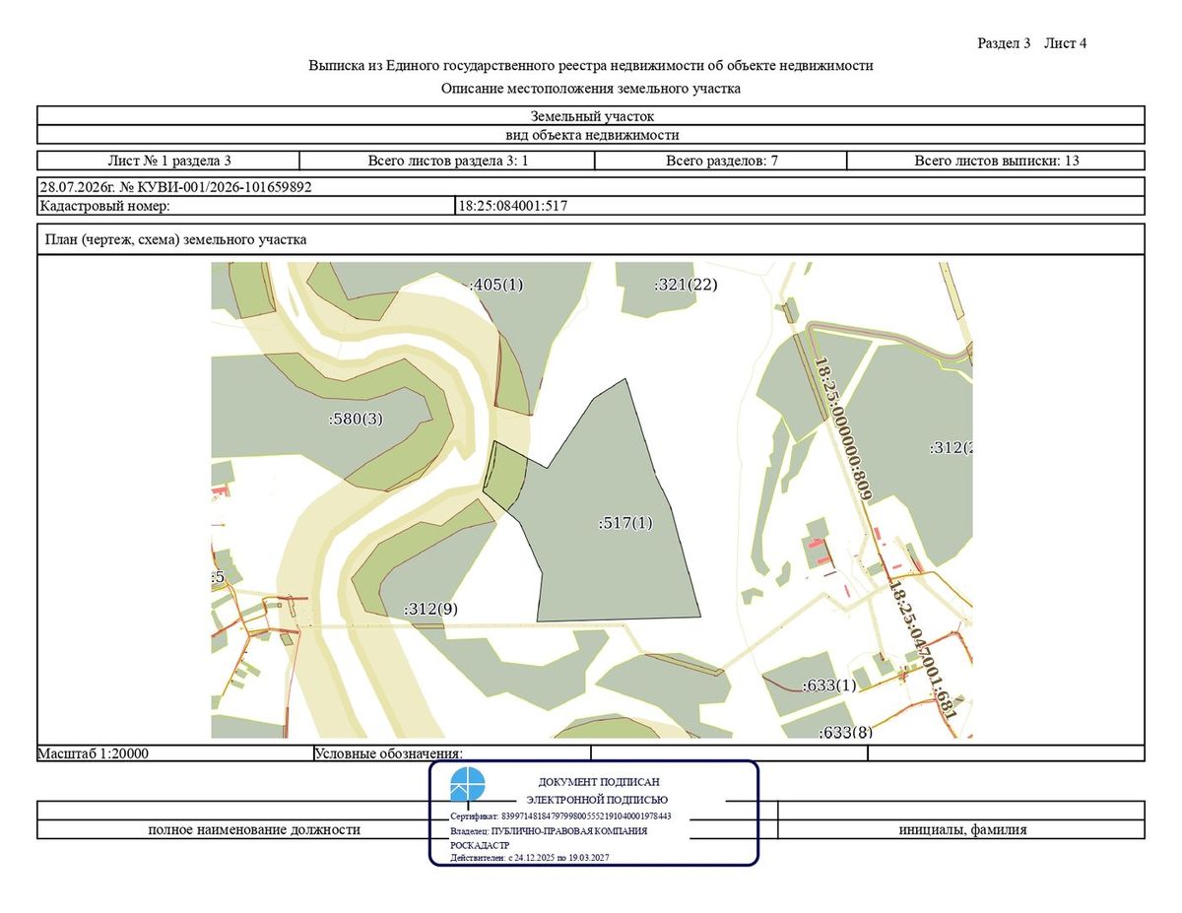Click the electronic signature stamp logo
The width and height of the screenshot is (1182, 913).
pos(468,787)
